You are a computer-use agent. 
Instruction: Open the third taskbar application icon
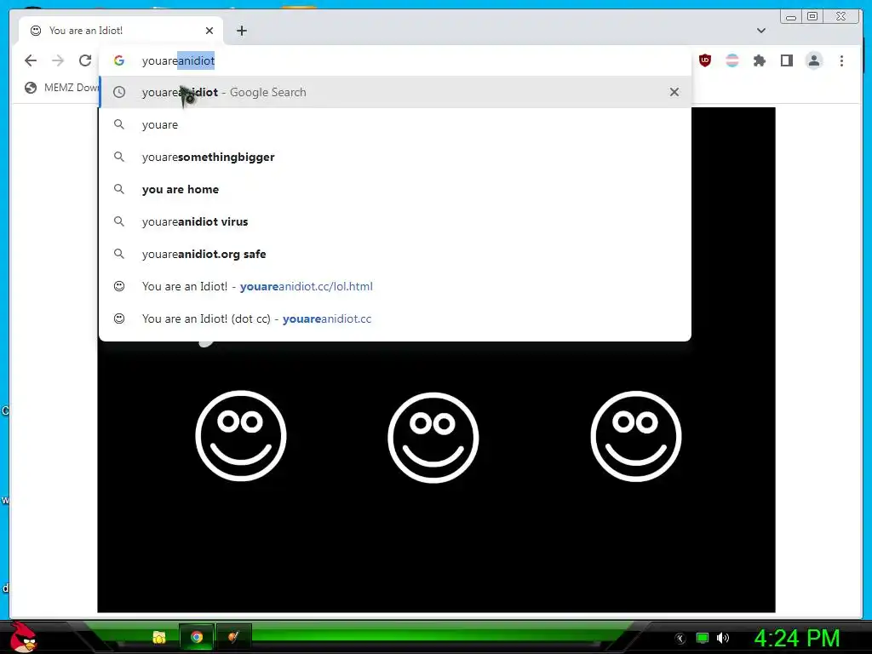click(x=233, y=637)
